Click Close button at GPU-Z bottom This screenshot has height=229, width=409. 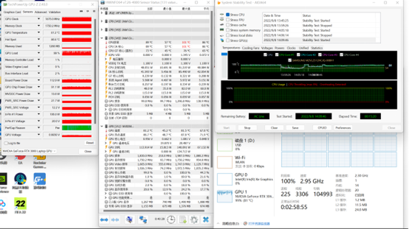pos(88,151)
